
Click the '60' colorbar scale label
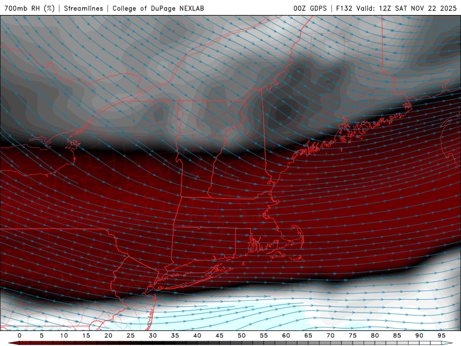coord(286,336)
